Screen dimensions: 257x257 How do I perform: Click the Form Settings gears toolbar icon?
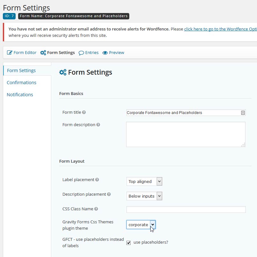point(43,53)
